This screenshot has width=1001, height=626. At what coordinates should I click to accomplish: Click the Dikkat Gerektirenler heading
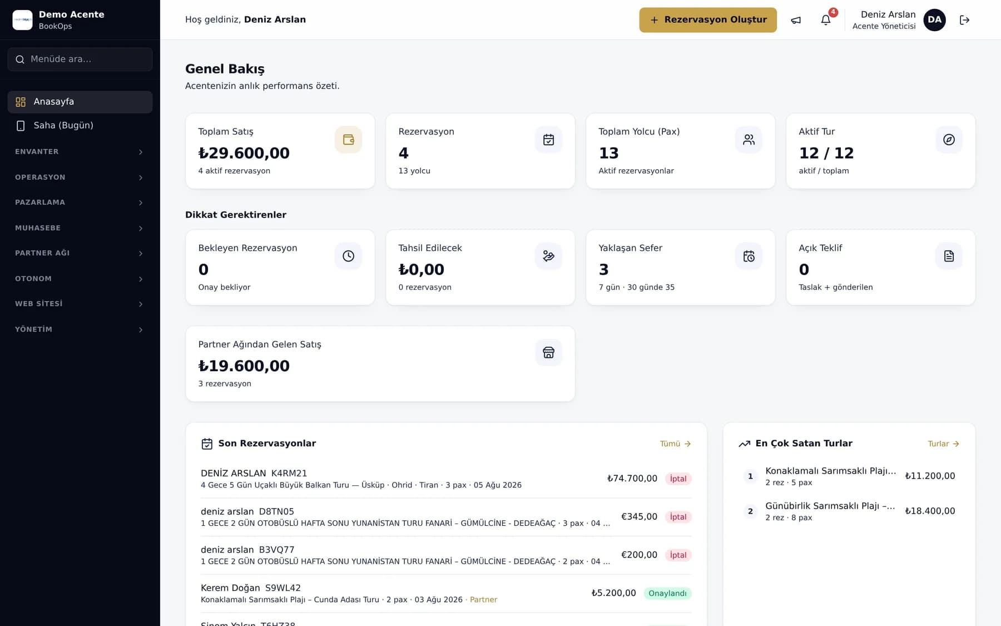coord(236,215)
